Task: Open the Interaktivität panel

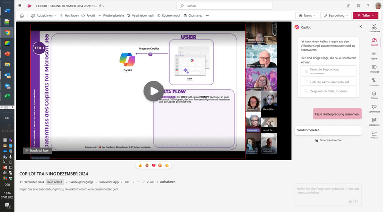Action: pos(374,82)
